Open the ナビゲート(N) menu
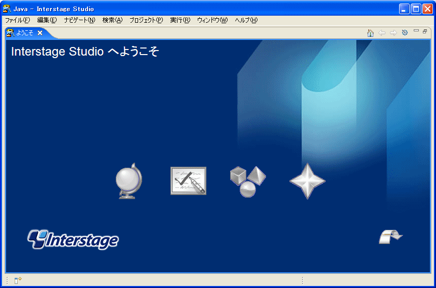Screen dimensions: 436x288 click(79, 20)
